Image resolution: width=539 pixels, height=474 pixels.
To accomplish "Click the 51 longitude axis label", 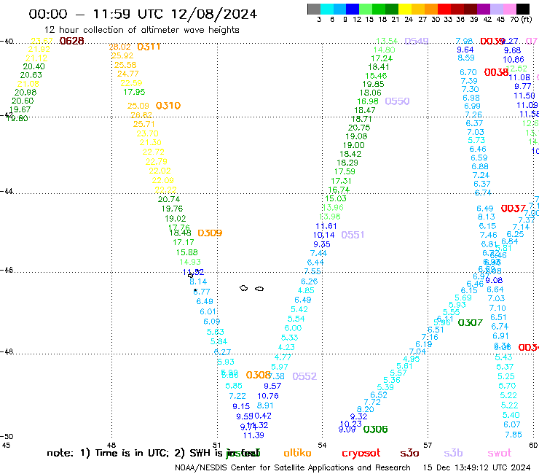I will click(216, 446).
